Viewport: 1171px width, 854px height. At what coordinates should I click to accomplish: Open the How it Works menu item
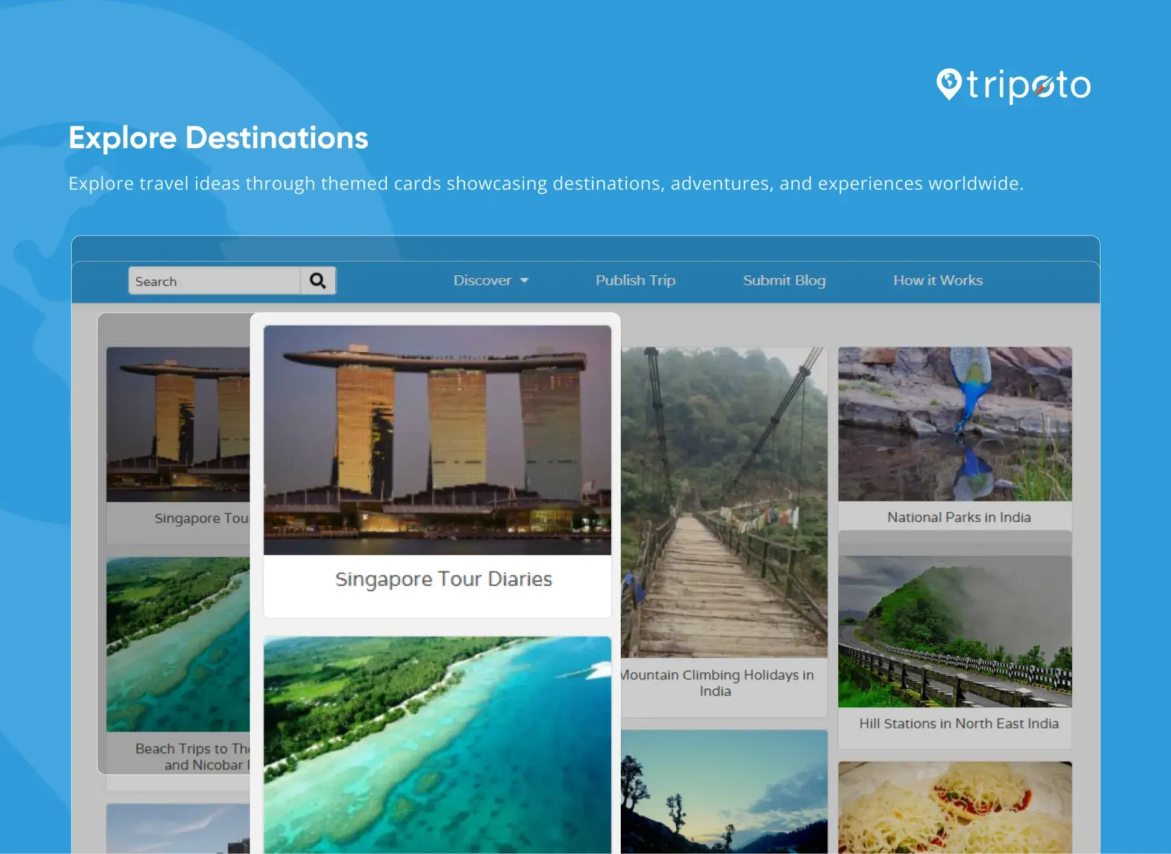(938, 280)
